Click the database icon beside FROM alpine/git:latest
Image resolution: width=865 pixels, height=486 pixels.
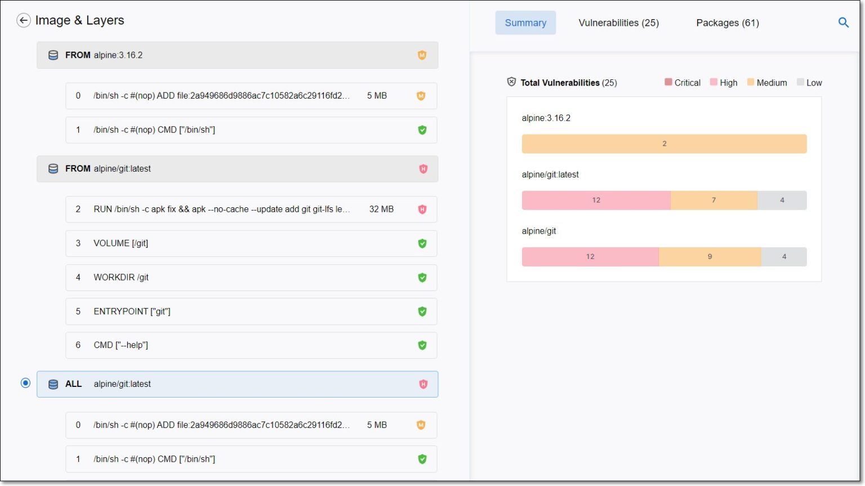tap(53, 168)
